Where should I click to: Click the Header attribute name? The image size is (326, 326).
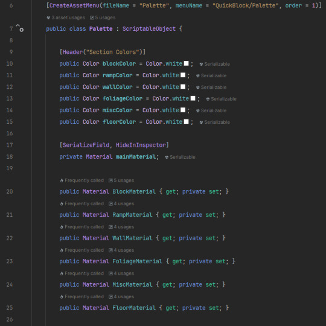coord(73,52)
